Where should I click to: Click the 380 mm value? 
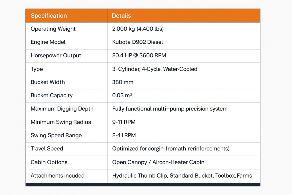123,82
